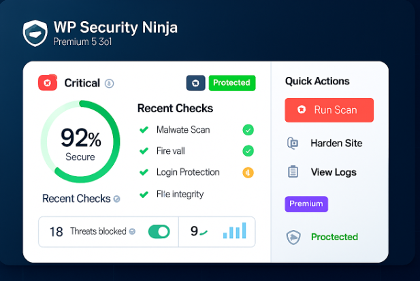Expand the Threats blocked info indicator
Viewport: 420px width, 281px height.
(131, 231)
